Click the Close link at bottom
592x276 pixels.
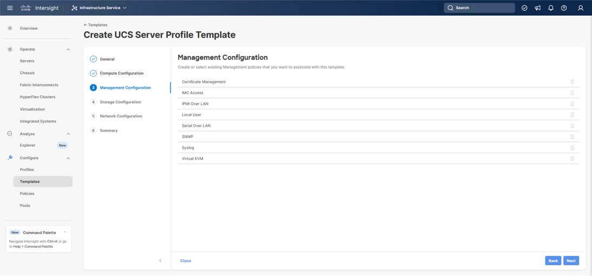pos(185,260)
